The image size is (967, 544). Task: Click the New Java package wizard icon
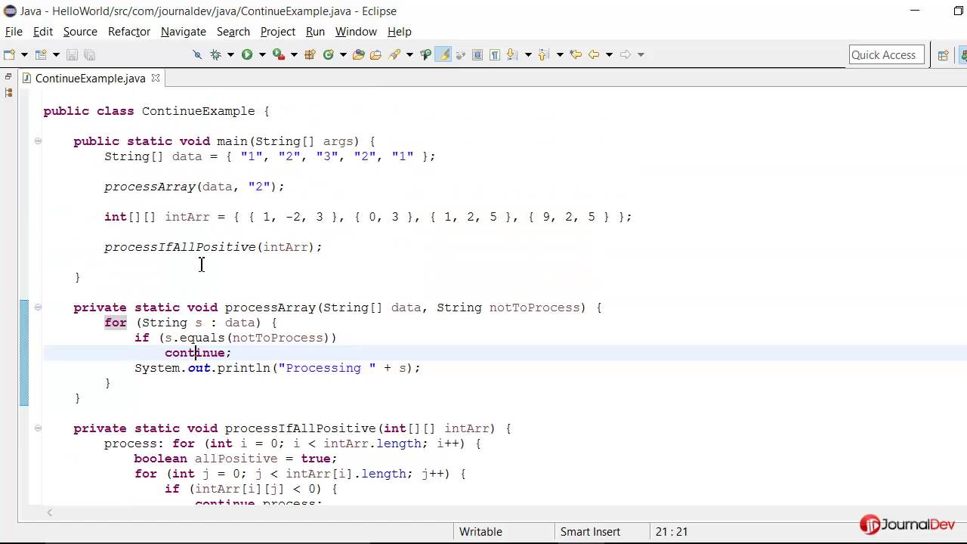pyautogui.click(x=41, y=54)
